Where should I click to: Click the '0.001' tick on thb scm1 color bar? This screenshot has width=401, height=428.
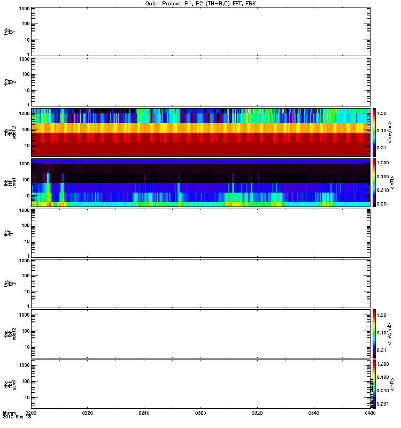[383, 204]
